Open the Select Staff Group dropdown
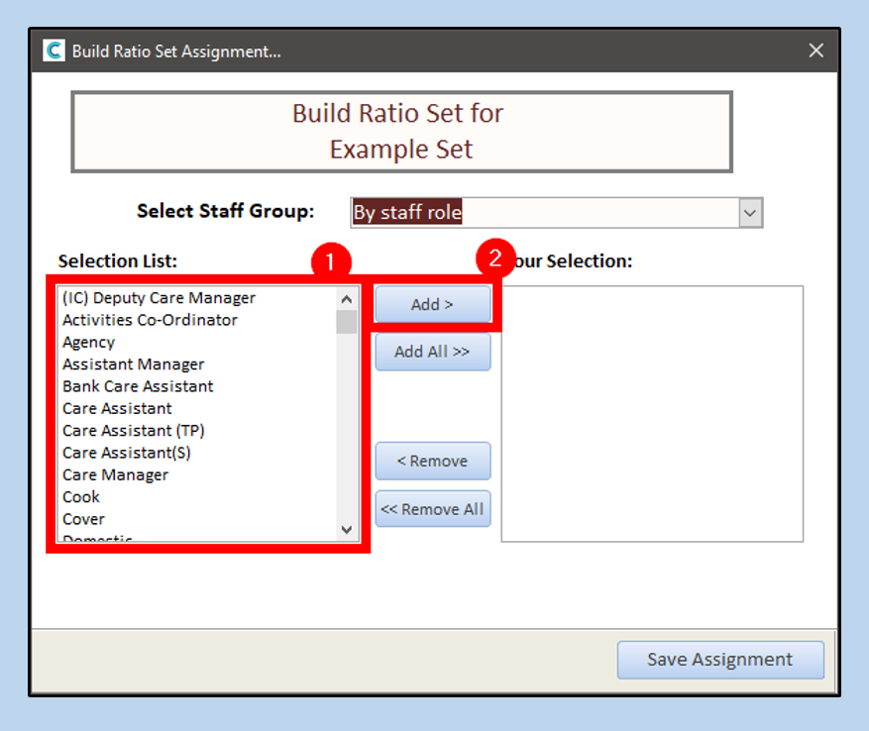This screenshot has width=869, height=731. [x=751, y=212]
